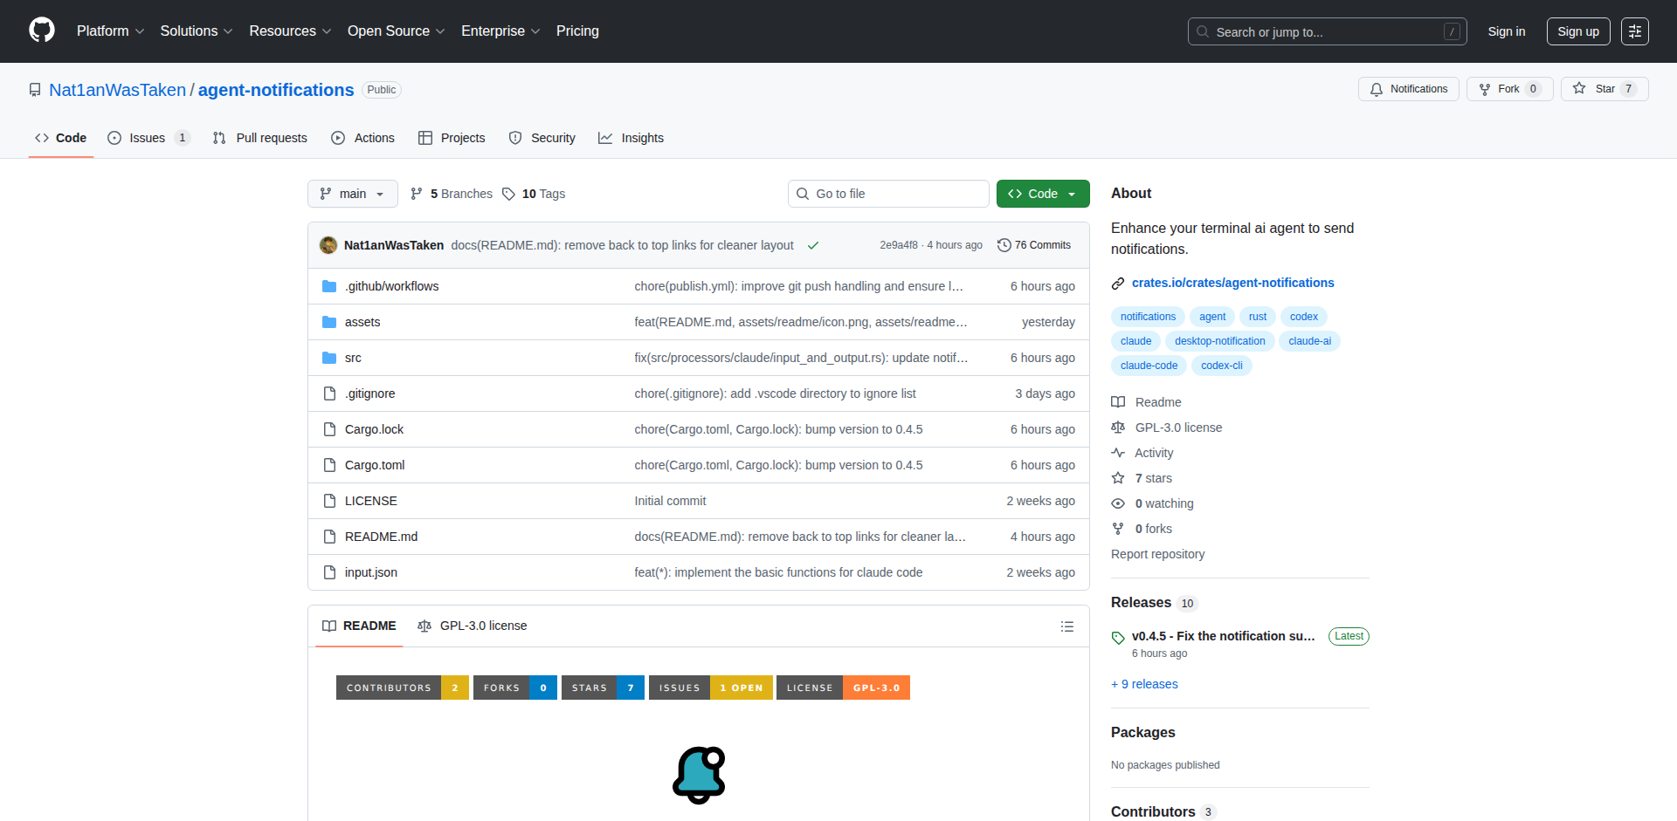Screen dimensions: 1677x821
Task: Open the main branch selector
Action: 353,194
